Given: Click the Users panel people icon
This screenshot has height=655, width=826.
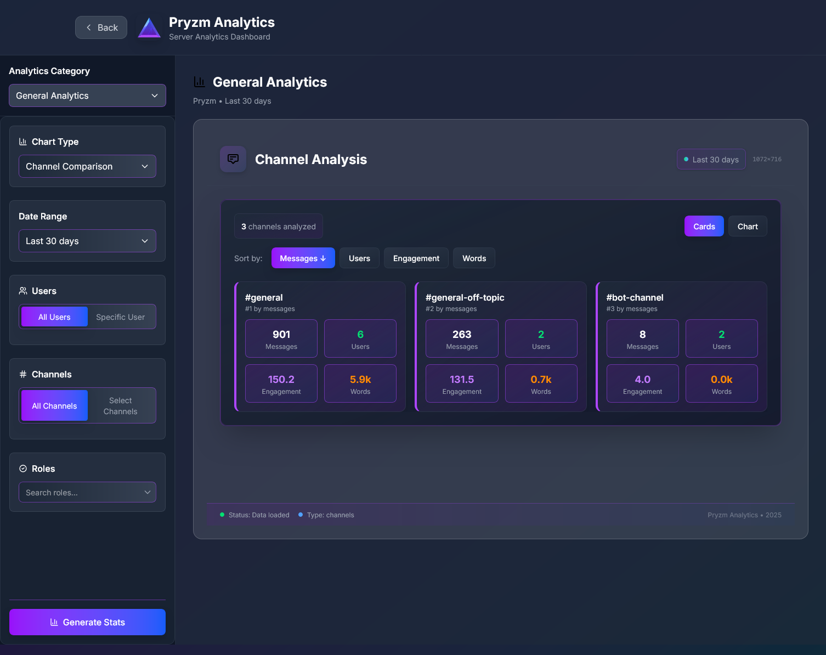Looking at the screenshot, I should click(22, 291).
